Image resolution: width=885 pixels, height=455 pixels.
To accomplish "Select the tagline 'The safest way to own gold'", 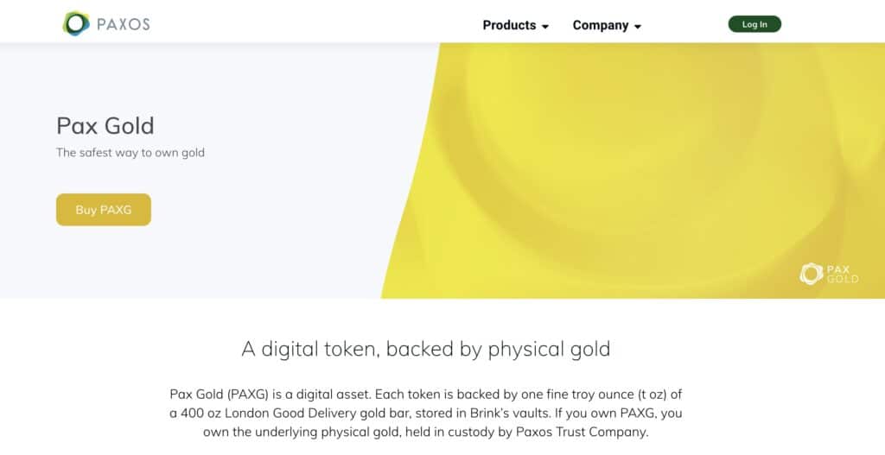I will pyautogui.click(x=131, y=153).
